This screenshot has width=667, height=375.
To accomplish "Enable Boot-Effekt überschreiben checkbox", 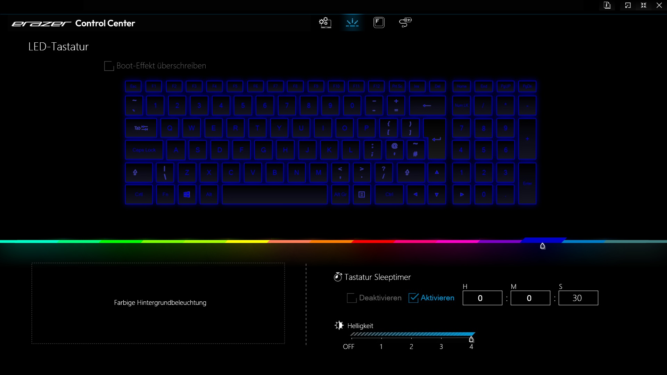I will 109,66.
